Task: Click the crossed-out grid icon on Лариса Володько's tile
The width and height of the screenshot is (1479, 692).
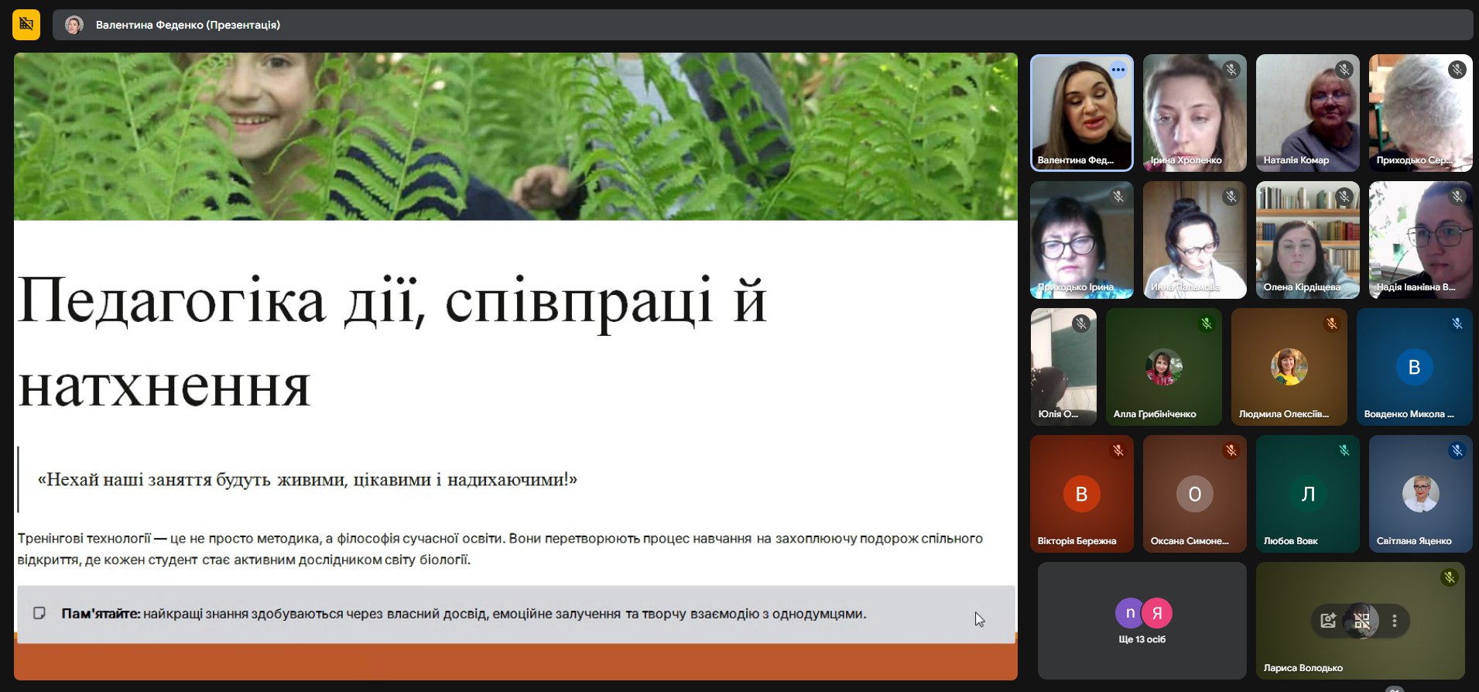Action: pyautogui.click(x=1361, y=621)
